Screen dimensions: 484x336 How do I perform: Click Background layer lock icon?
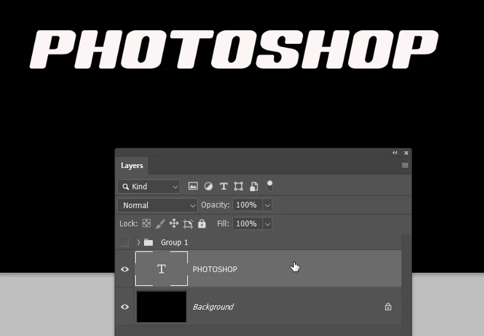click(x=388, y=307)
